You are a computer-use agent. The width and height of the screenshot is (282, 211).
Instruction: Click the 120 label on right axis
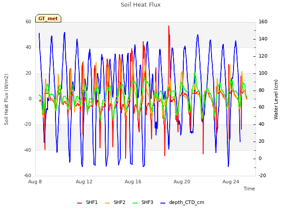click(x=263, y=56)
